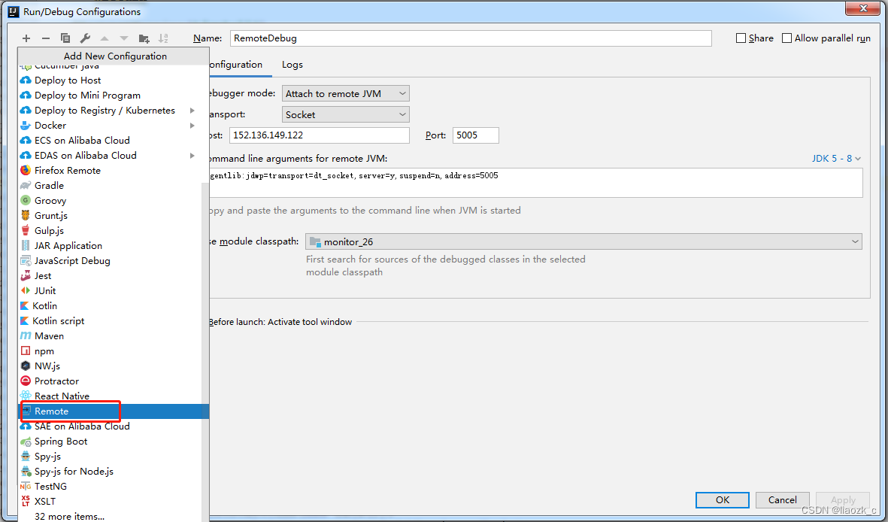The width and height of the screenshot is (888, 522).
Task: Click the Maven icon
Action: (x=26, y=336)
